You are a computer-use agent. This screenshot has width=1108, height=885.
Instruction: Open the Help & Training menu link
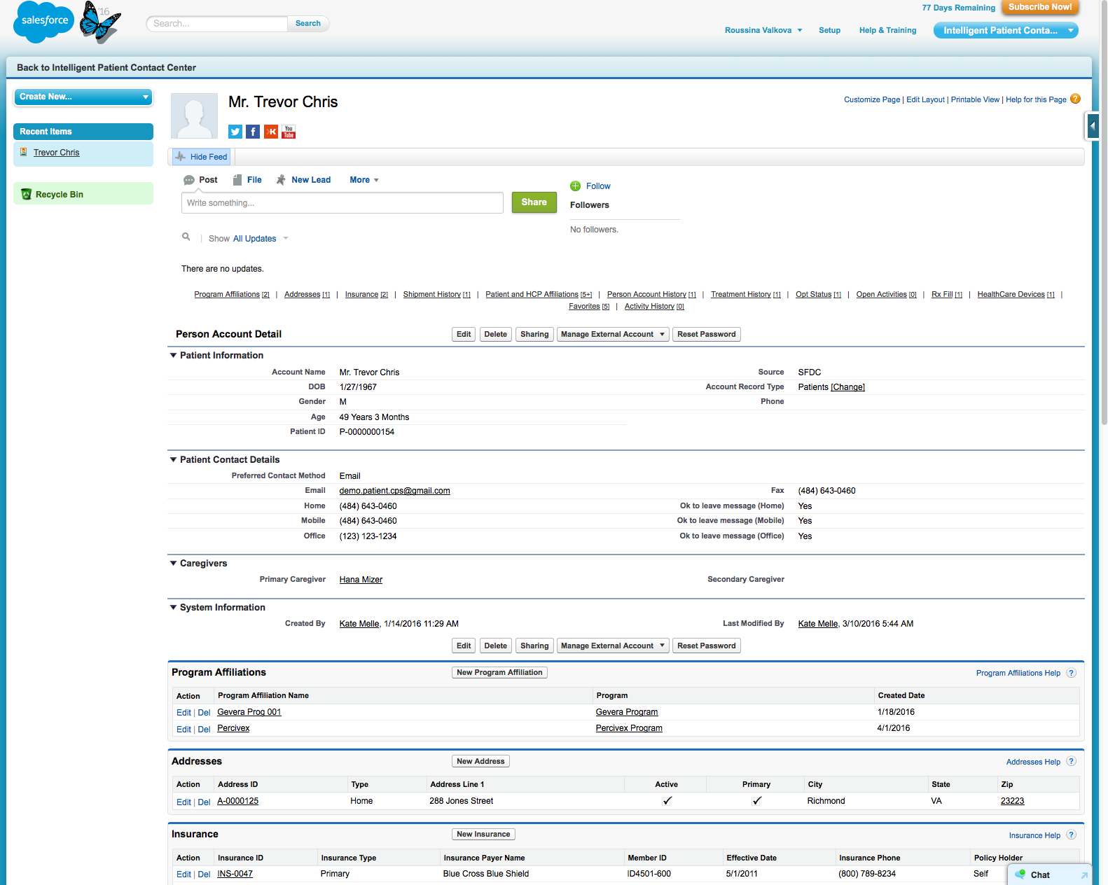tap(887, 30)
